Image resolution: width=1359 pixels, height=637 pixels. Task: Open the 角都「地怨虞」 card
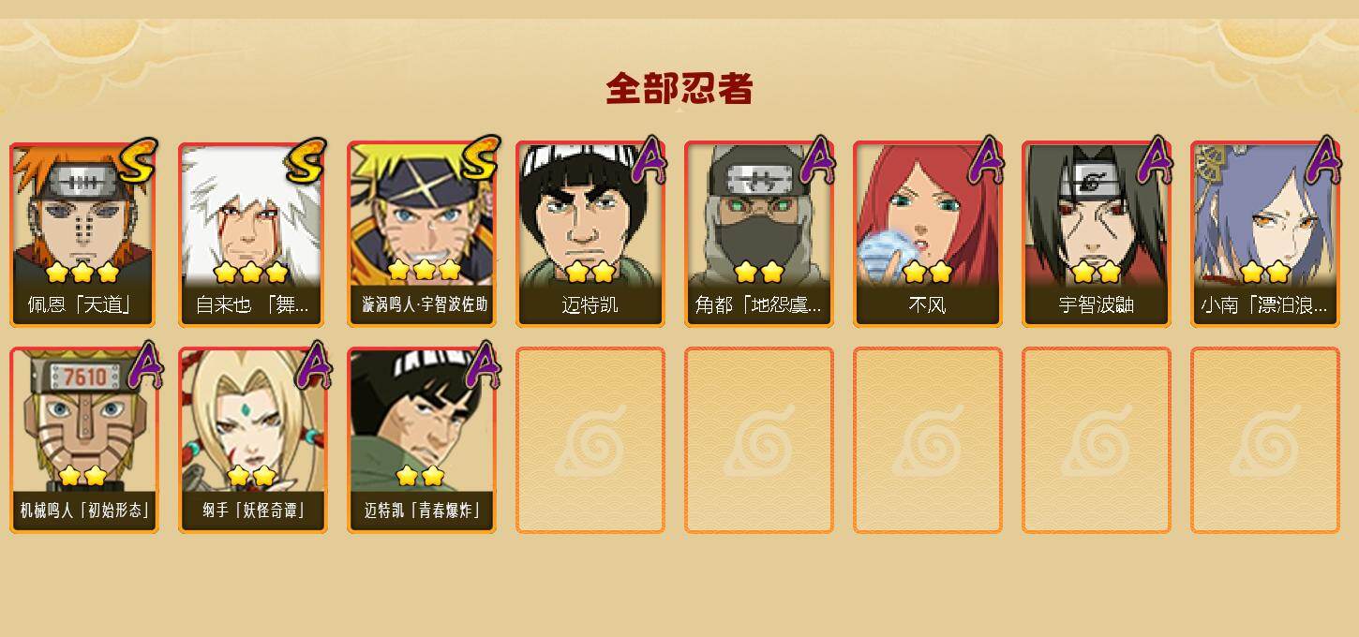tap(758, 234)
